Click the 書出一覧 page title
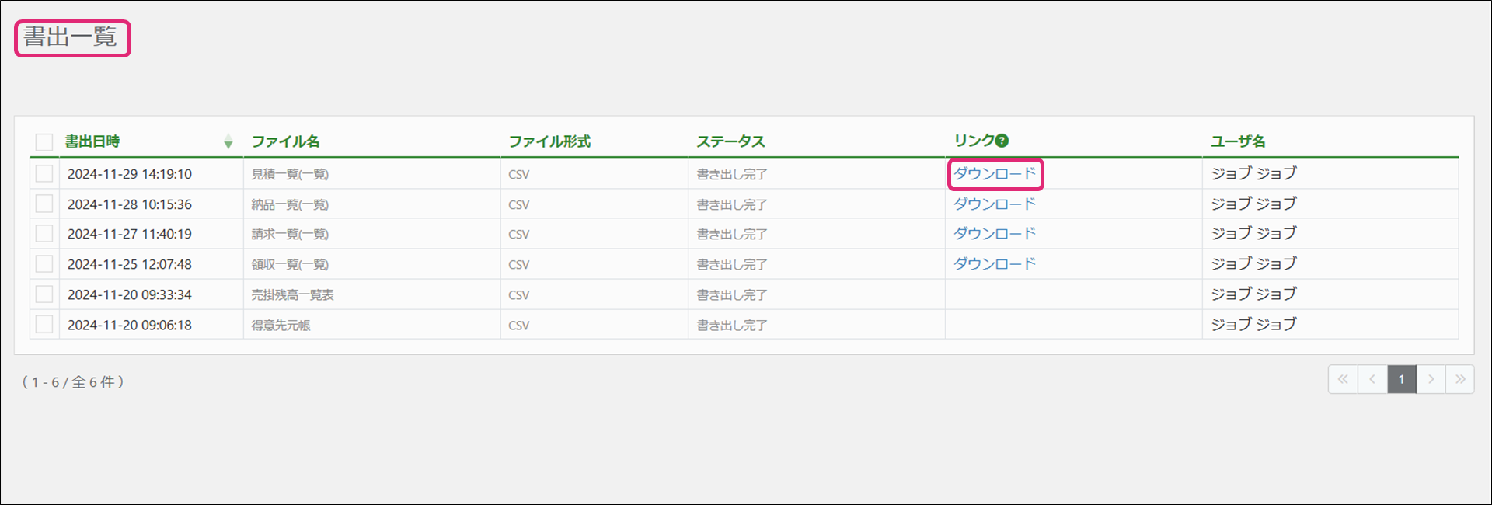 (x=71, y=37)
